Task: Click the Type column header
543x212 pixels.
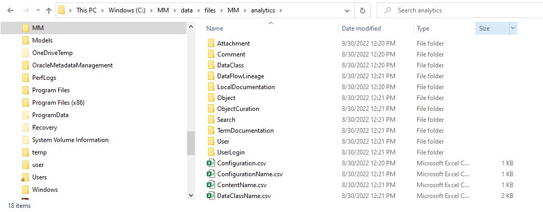Action: pyautogui.click(x=423, y=29)
